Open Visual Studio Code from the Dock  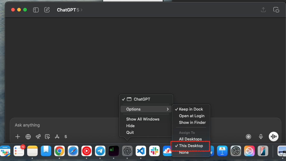(141, 151)
